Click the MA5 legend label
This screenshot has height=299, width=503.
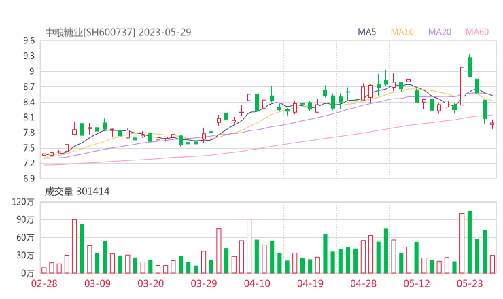366,32
